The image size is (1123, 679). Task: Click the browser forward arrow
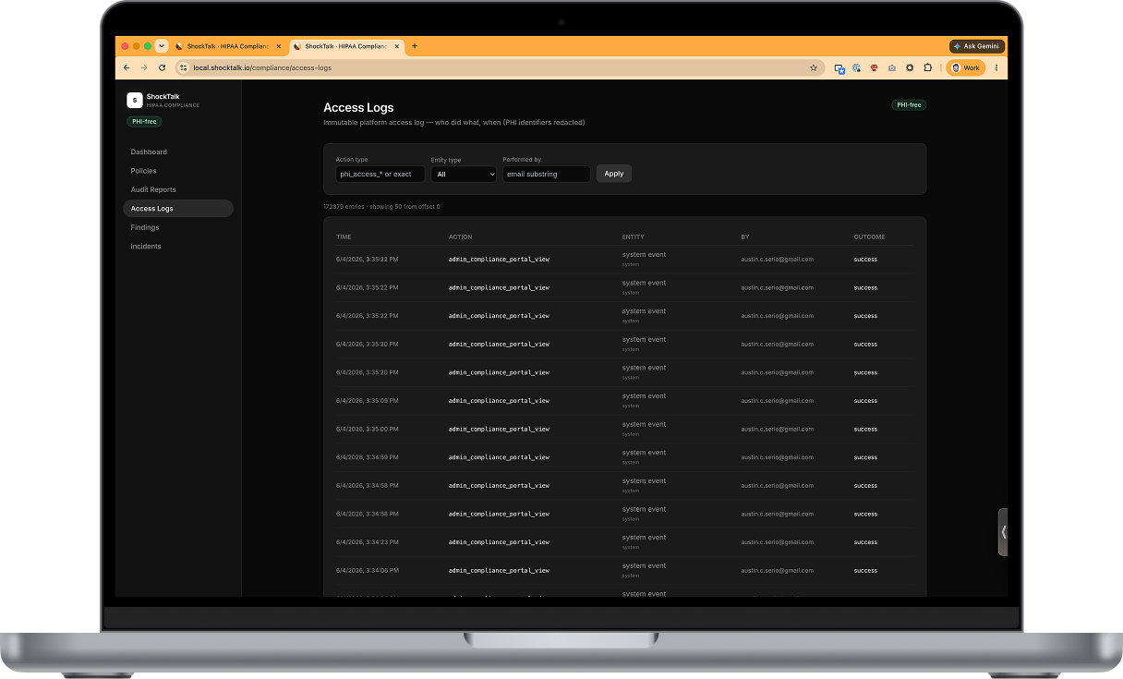(x=144, y=67)
